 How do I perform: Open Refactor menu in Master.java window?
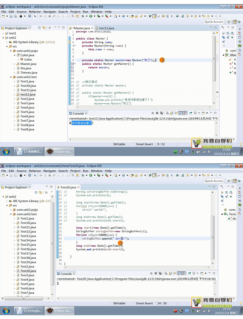pos(35,11)
